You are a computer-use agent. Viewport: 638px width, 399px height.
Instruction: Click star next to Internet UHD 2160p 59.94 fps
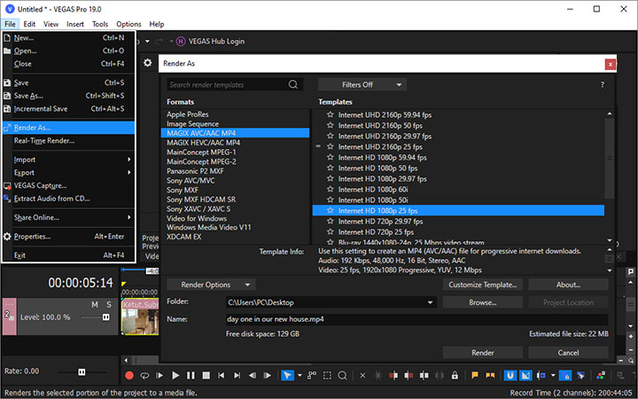(x=330, y=113)
